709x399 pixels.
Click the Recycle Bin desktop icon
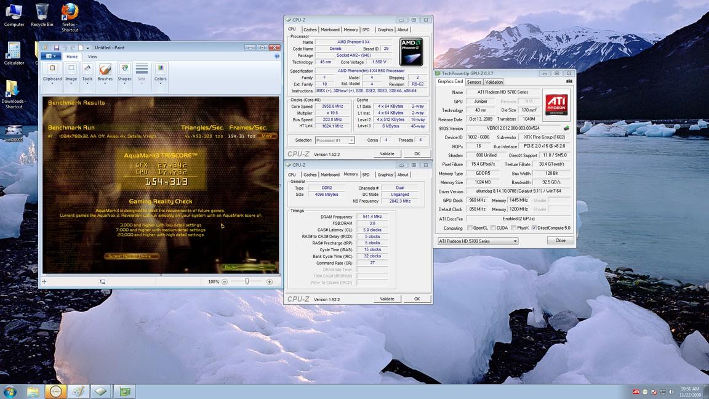pos(42,15)
